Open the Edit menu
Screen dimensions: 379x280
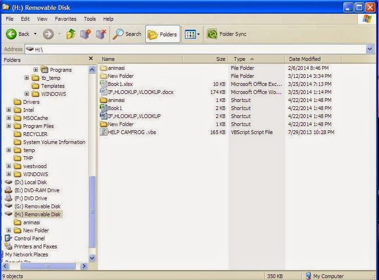click(x=25, y=19)
